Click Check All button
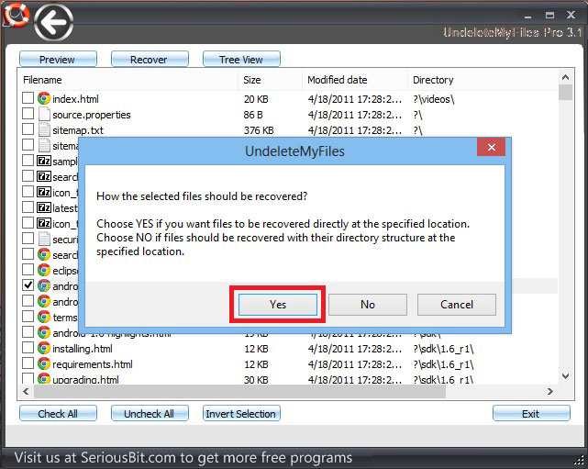Viewport: 588px width, 469px height. coord(58,413)
